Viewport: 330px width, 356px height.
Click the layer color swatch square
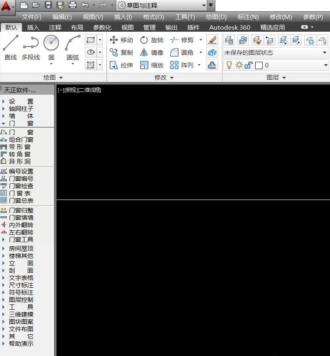pyautogui.click(x=259, y=65)
